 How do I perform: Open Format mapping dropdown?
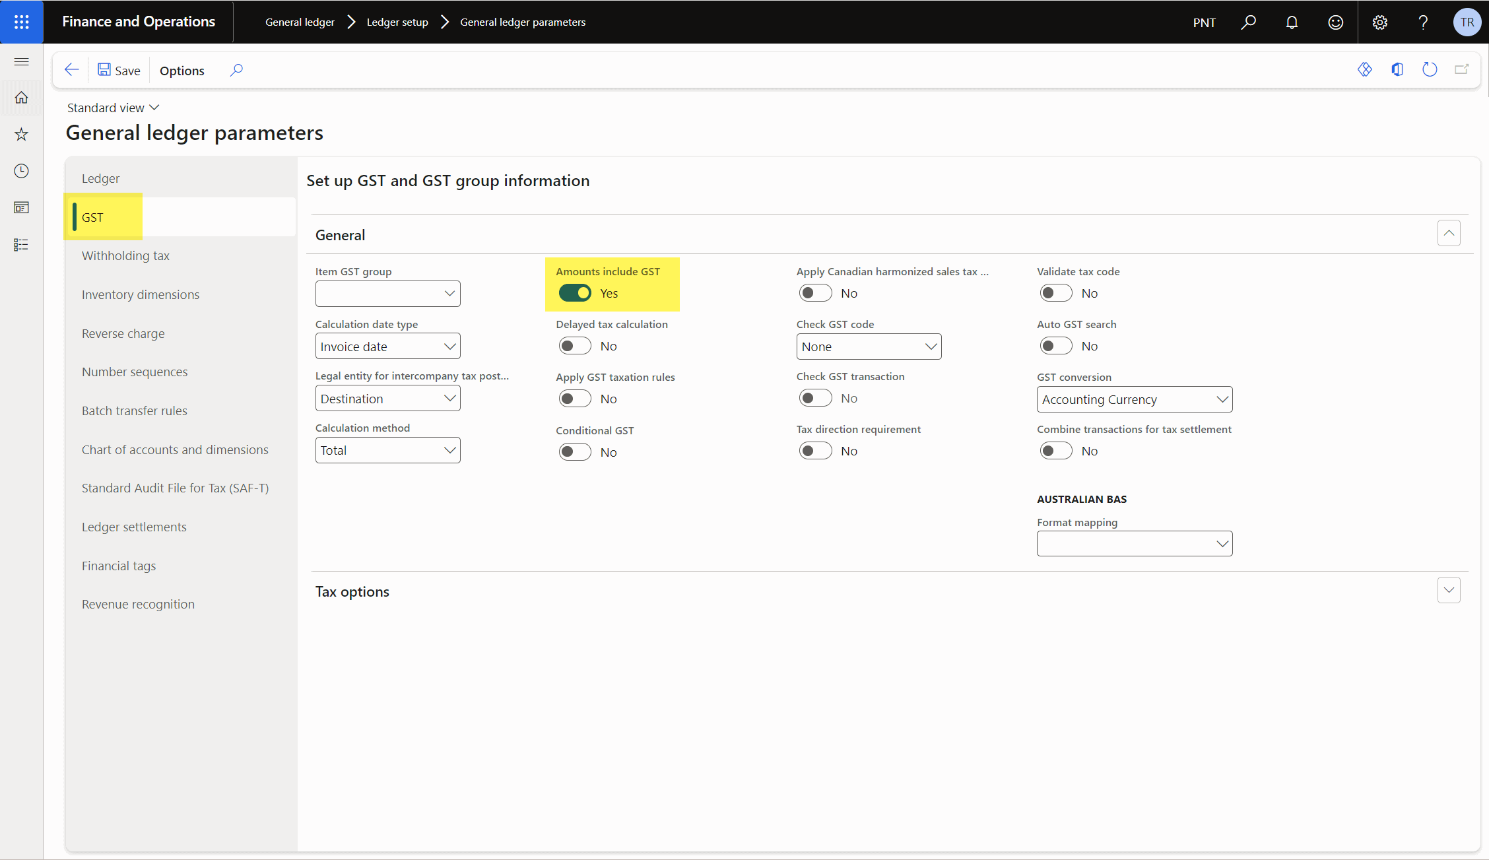coord(1135,544)
